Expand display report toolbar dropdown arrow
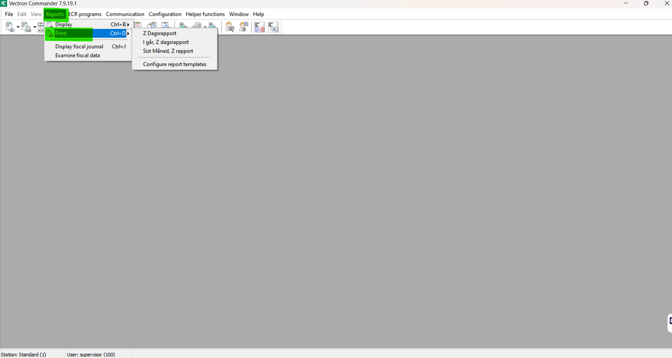Viewport: 672px width, 358px height. coord(18,27)
